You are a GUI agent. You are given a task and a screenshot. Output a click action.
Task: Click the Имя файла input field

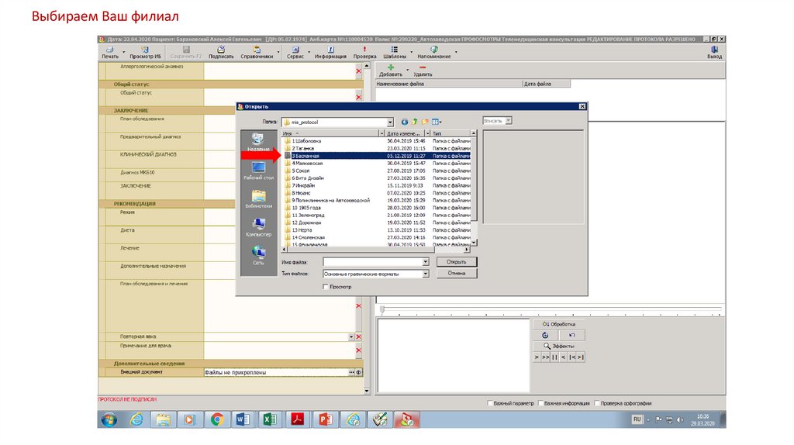pos(373,262)
